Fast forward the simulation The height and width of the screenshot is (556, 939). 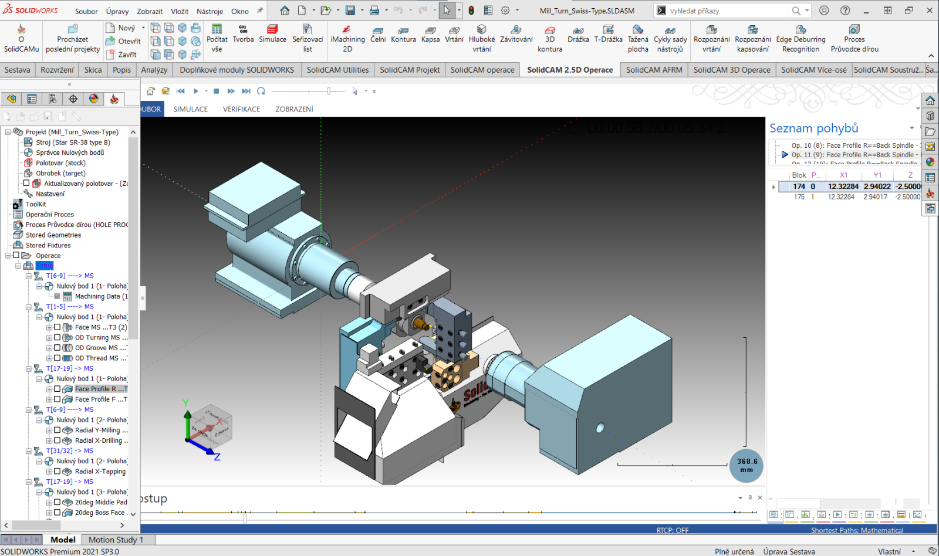click(x=231, y=91)
